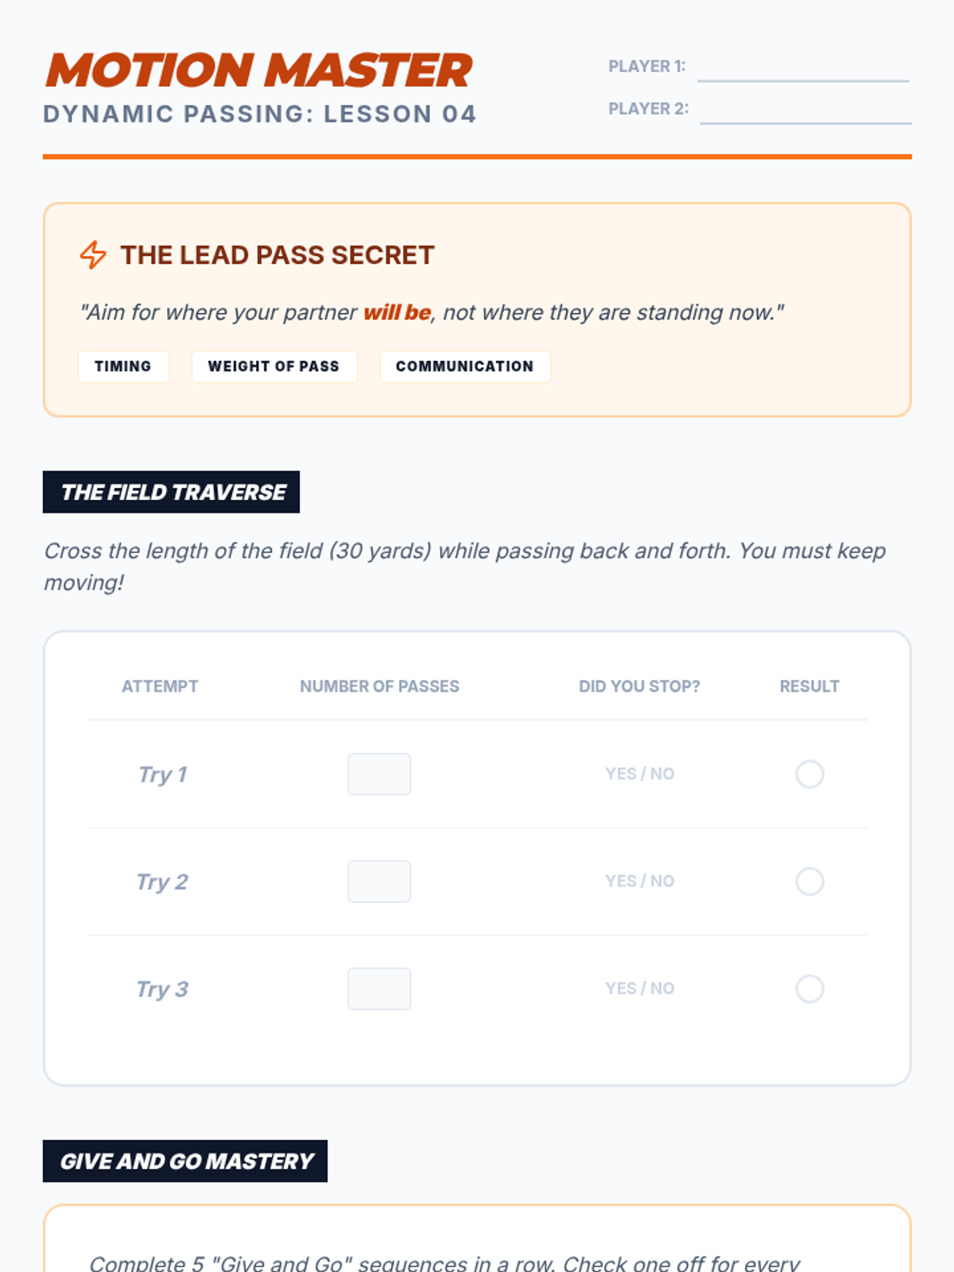Click YES / NO for Try 3
Viewport: 954px width, 1272px height.
point(639,988)
